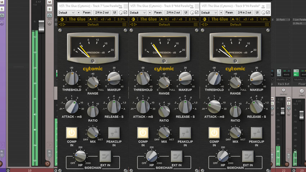
Task: Open Default preset dropdown for Track 7 Low Parallel
Action: [x=67, y=13]
